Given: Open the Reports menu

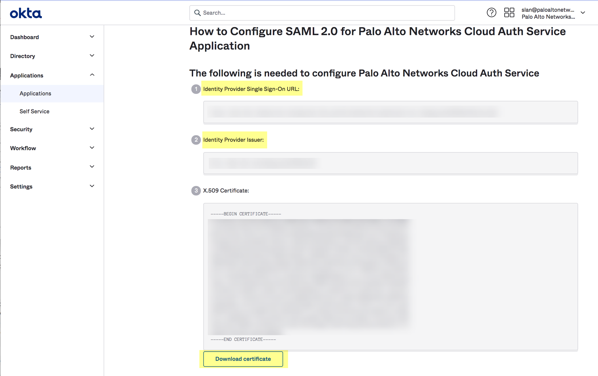Looking at the screenshot, I should tap(52, 167).
